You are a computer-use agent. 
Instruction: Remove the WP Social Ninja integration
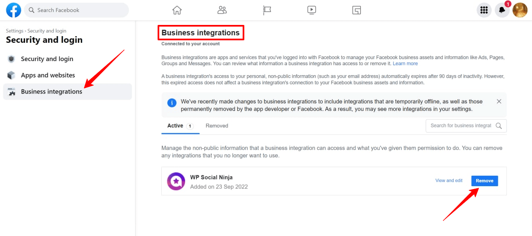click(x=484, y=181)
